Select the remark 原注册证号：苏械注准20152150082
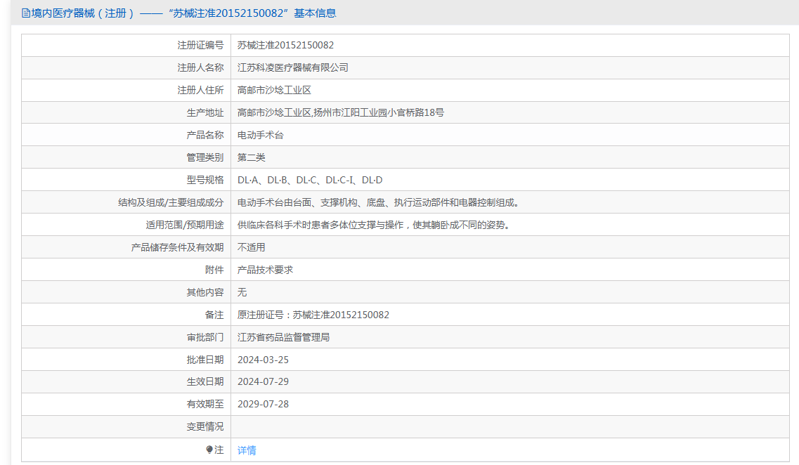Image resolution: width=799 pixels, height=465 pixels. [313, 315]
